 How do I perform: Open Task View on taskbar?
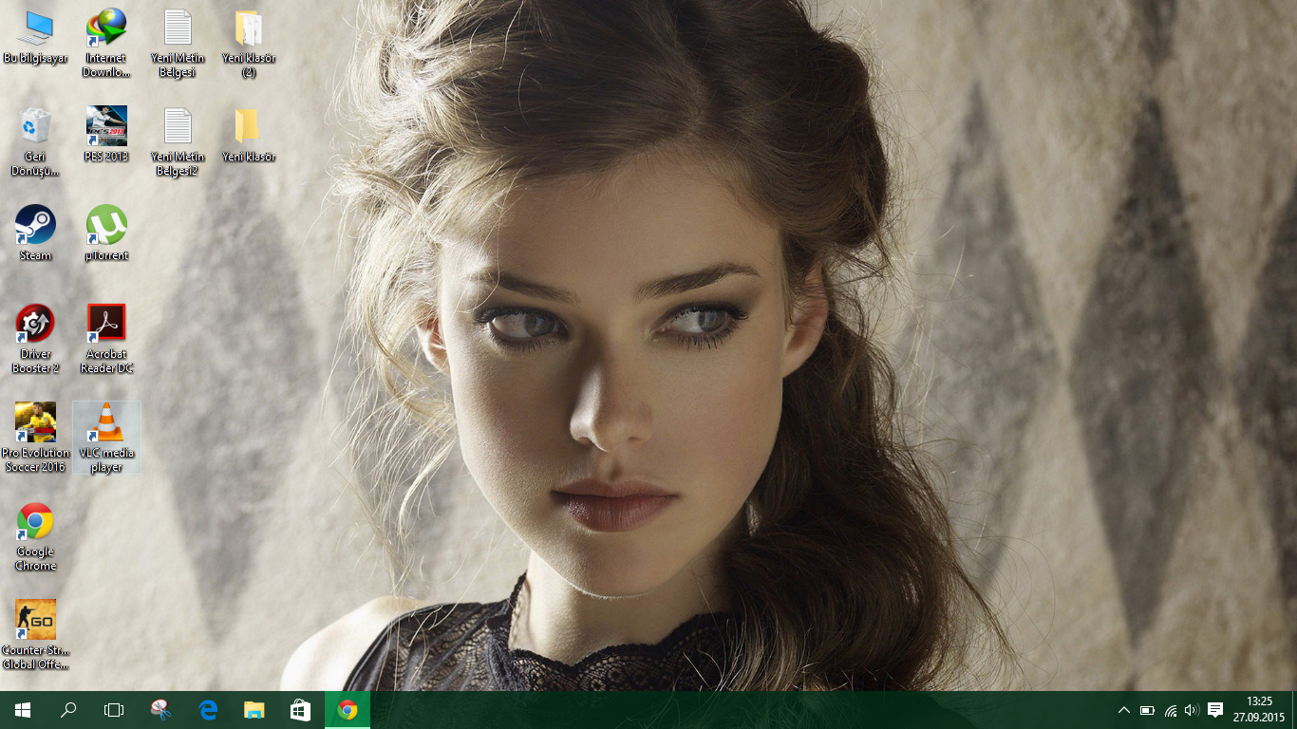coord(114,710)
